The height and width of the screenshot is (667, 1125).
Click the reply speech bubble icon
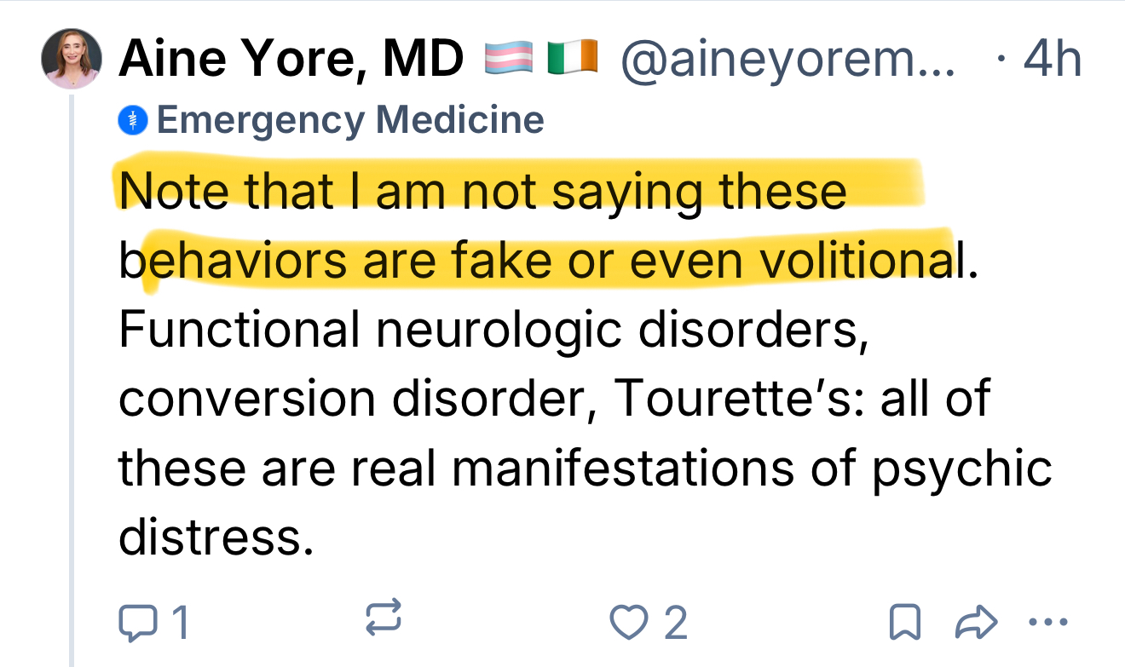pos(133,622)
